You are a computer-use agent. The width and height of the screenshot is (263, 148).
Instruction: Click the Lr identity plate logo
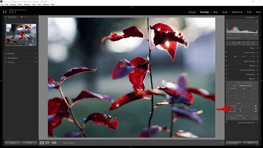[5, 11]
